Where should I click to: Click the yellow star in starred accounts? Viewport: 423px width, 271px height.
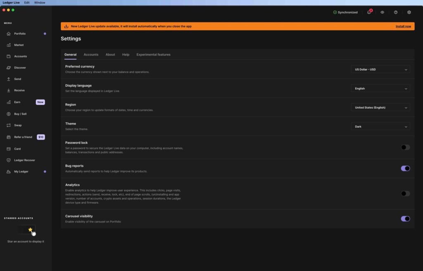(x=30, y=229)
